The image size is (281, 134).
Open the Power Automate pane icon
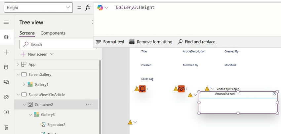click(6, 97)
